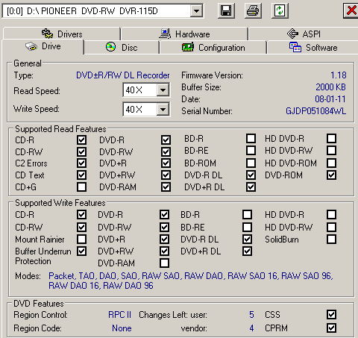Toggle CD Text read checkbox
The height and width of the screenshot is (338, 358).
[81, 175]
